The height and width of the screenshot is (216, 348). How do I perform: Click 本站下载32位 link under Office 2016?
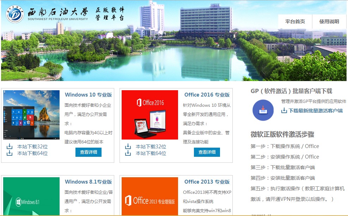click(x=151, y=147)
